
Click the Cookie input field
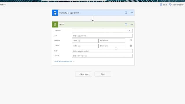(102, 56)
